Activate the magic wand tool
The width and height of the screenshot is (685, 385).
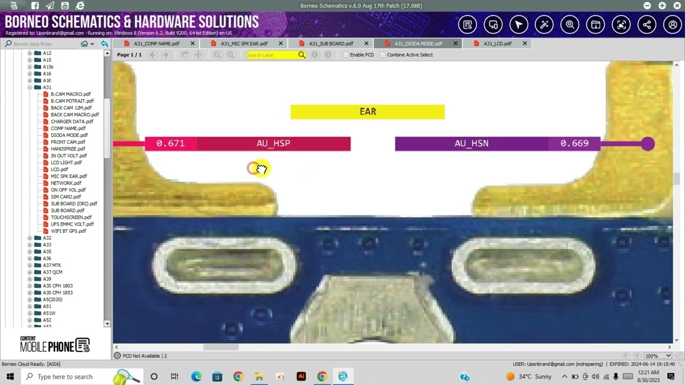(544, 25)
